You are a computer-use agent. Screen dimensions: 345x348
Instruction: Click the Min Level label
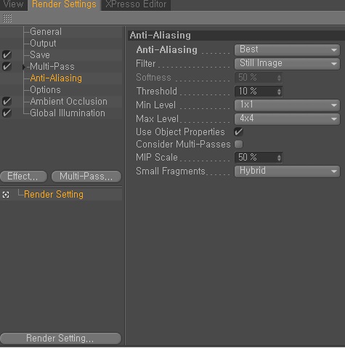point(156,105)
